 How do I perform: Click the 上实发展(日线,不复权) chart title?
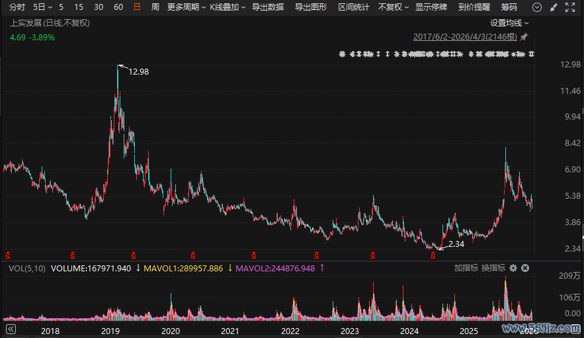click(50, 23)
